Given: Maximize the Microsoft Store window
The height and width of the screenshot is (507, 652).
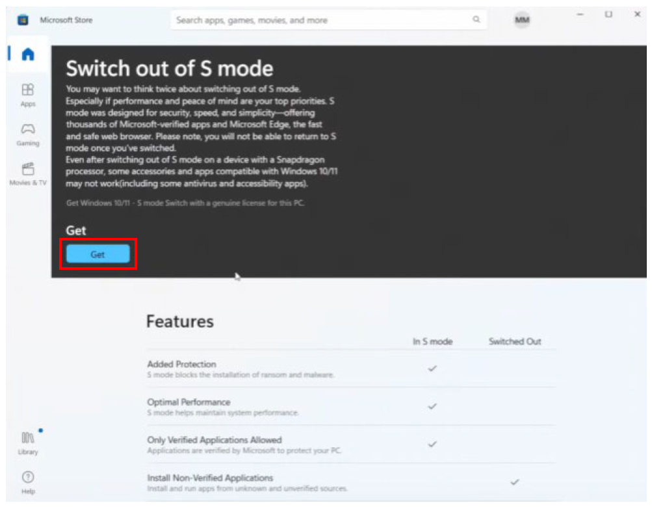Looking at the screenshot, I should 608,14.
